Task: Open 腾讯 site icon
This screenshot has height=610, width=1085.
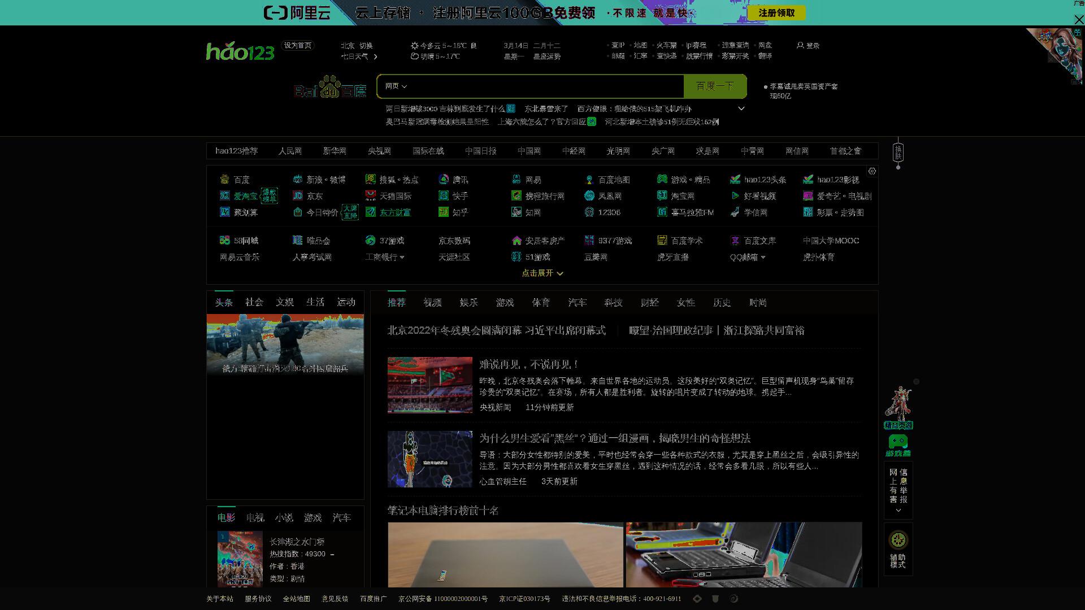Action: tap(443, 179)
